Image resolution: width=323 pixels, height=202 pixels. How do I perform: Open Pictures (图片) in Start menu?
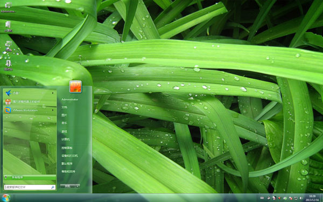coord(64,115)
